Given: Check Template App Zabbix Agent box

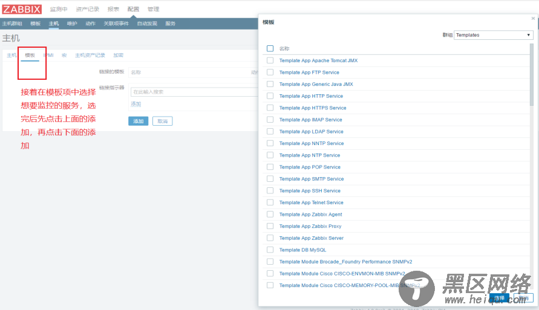Looking at the screenshot, I should click(270, 214).
